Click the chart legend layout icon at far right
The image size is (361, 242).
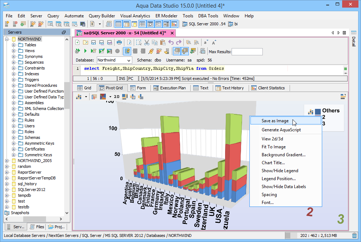pos(343,97)
